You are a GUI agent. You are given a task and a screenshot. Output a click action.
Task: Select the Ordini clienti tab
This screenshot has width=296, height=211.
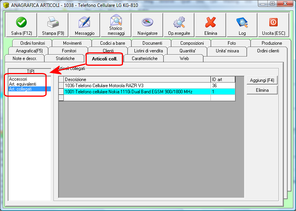click(268, 51)
